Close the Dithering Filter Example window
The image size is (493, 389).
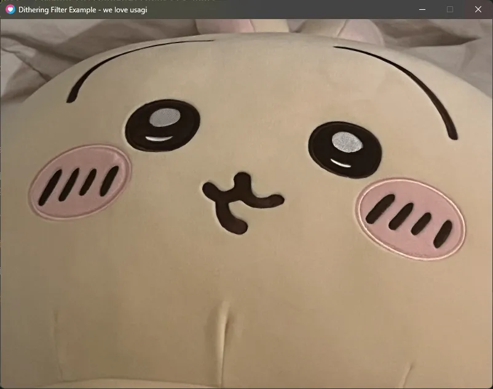coord(478,9)
